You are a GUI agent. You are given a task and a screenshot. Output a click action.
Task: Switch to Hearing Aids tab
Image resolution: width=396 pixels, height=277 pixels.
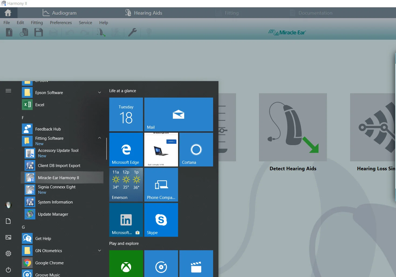[144, 13]
